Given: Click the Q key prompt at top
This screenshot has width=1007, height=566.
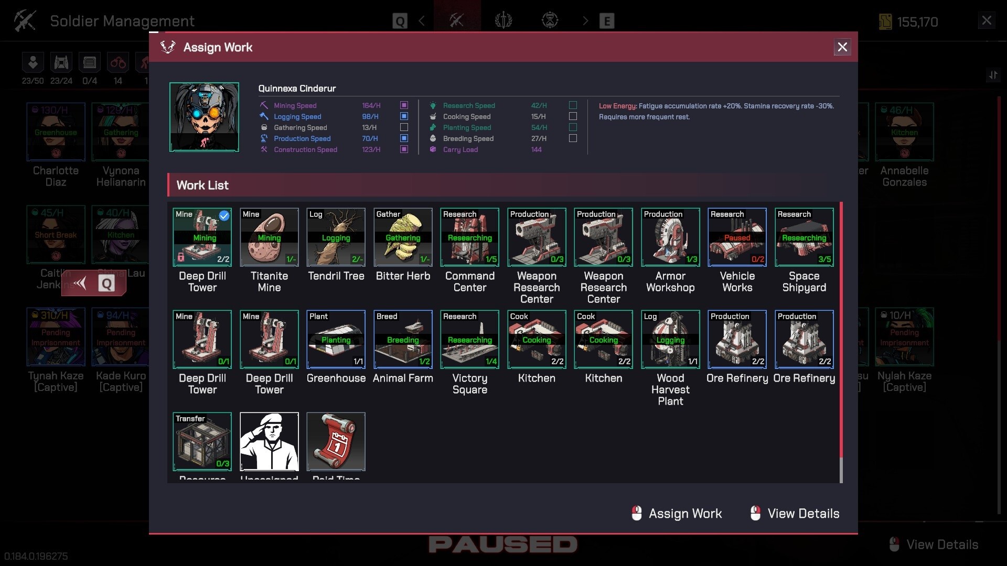Looking at the screenshot, I should point(400,21).
